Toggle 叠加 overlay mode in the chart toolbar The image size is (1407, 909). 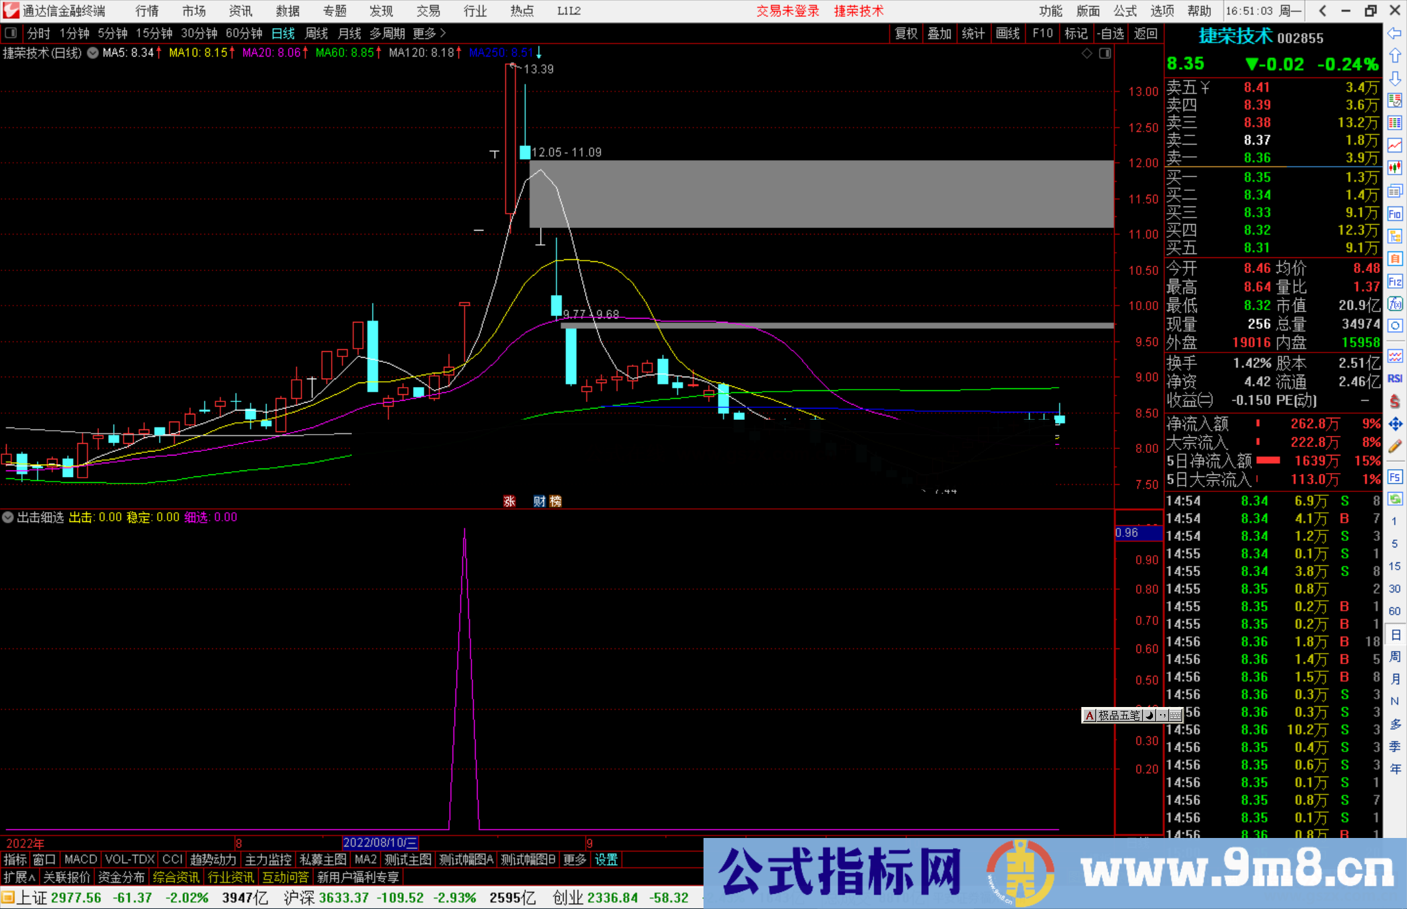pyautogui.click(x=940, y=33)
